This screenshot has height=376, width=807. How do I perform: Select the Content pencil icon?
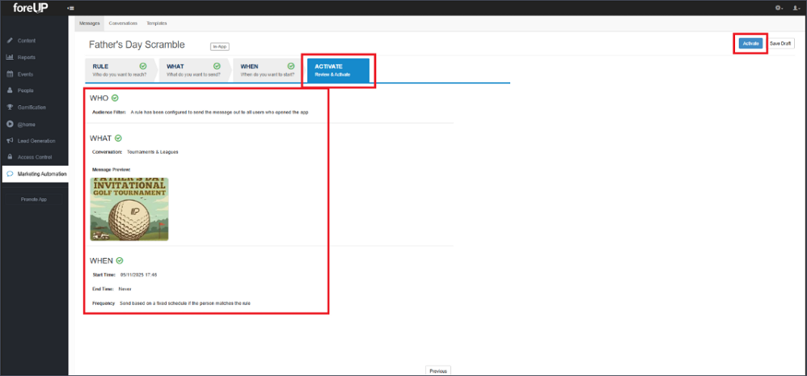pos(9,40)
